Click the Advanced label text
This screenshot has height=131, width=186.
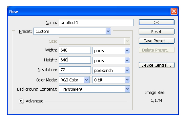[x=35, y=101]
